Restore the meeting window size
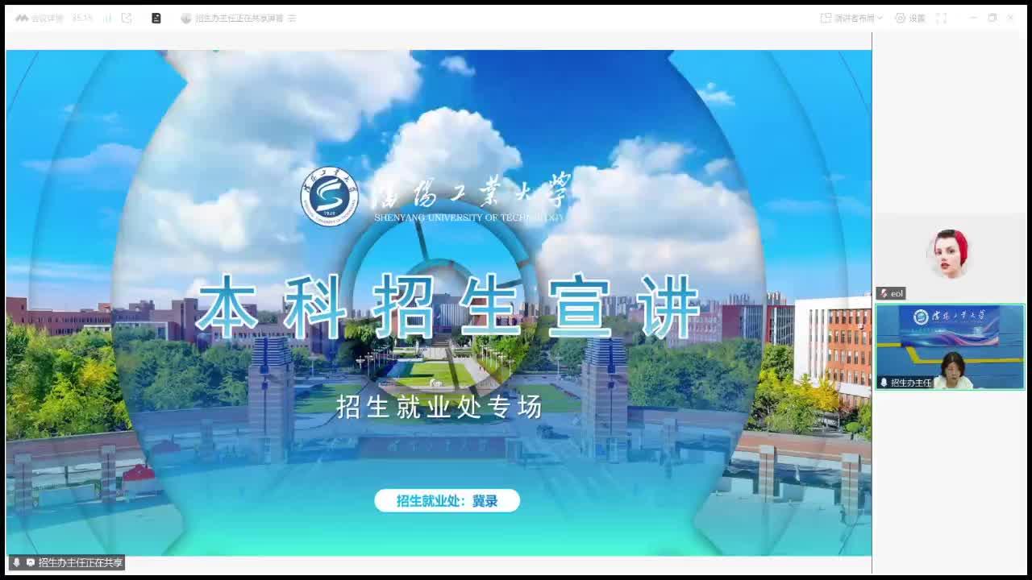1032x580 pixels. click(x=992, y=18)
